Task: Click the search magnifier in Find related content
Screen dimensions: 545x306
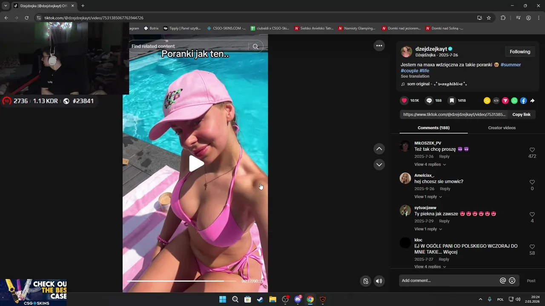Action: coord(255,46)
